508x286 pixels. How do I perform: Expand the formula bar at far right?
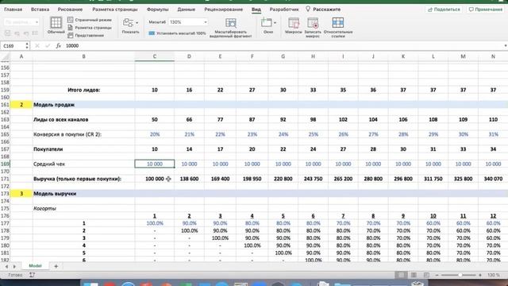pyautogui.click(x=505, y=46)
